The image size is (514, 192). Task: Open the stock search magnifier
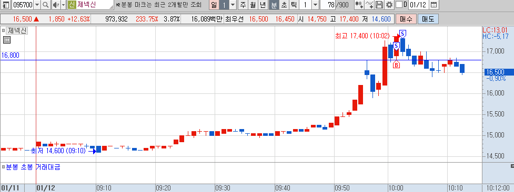tap(46, 5)
